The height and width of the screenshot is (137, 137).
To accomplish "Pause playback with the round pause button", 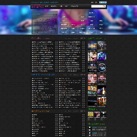I will [34, 14].
